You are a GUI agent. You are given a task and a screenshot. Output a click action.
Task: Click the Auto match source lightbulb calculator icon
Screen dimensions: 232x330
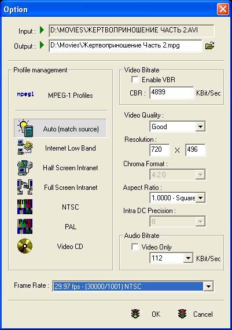coord(25,129)
